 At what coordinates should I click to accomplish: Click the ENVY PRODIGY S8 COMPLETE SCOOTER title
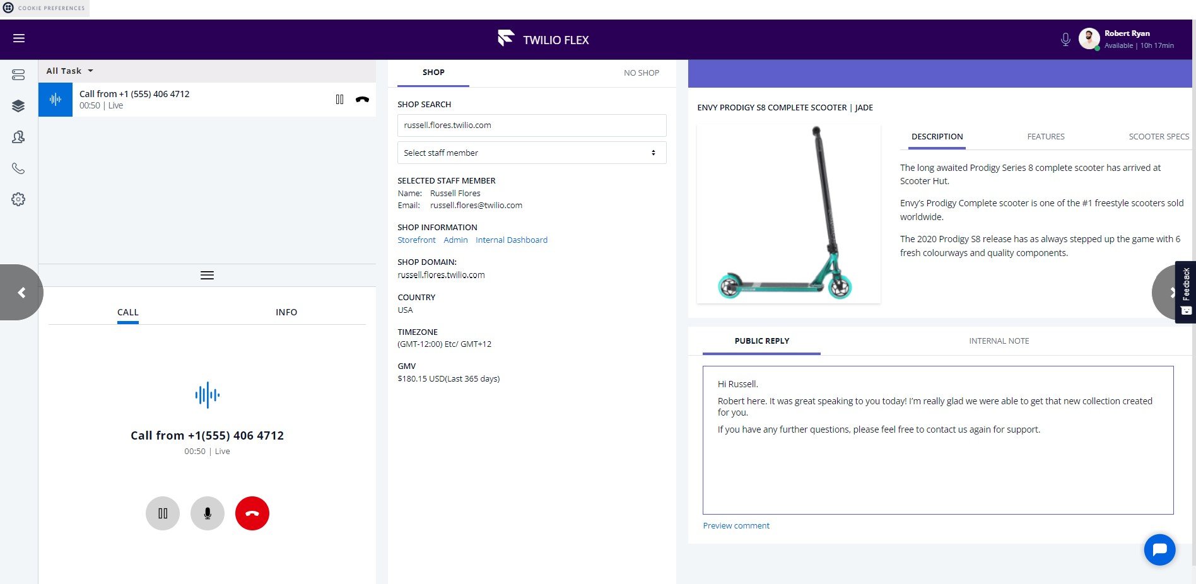(x=785, y=108)
